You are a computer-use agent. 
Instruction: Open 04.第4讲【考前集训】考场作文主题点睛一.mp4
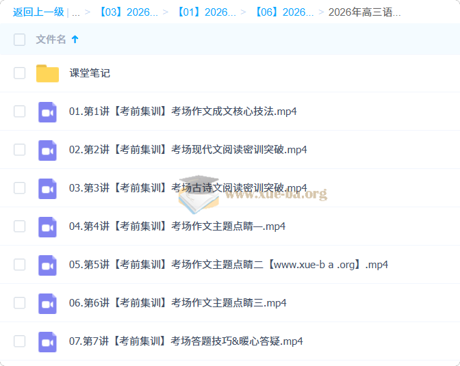[177, 226]
